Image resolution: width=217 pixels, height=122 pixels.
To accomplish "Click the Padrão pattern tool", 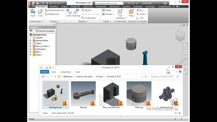I will tap(107, 10).
